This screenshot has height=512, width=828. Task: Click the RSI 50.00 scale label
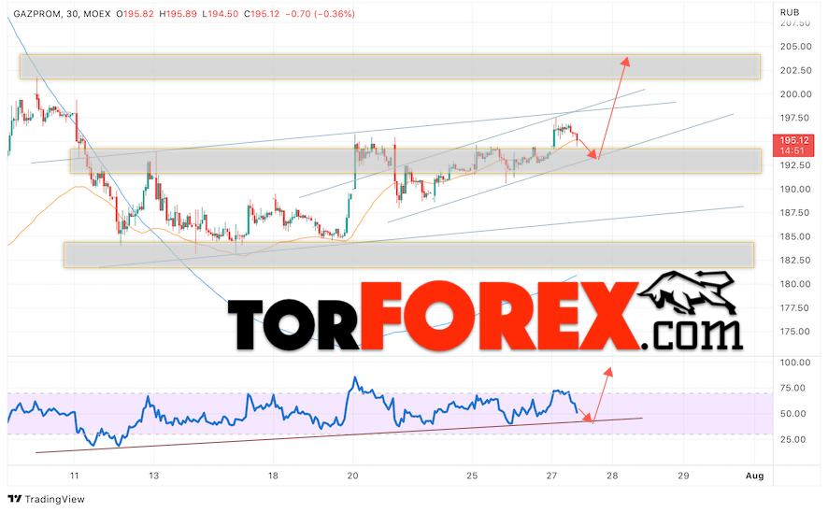[793, 414]
